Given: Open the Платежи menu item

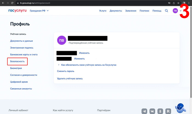Looking at the screenshot, I should [x=144, y=11].
